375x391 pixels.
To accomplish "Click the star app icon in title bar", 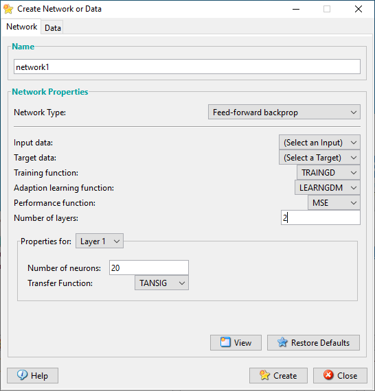I will click(x=8, y=9).
